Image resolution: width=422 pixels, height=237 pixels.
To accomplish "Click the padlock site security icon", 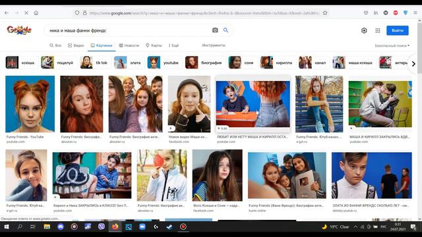I will 84,13.
